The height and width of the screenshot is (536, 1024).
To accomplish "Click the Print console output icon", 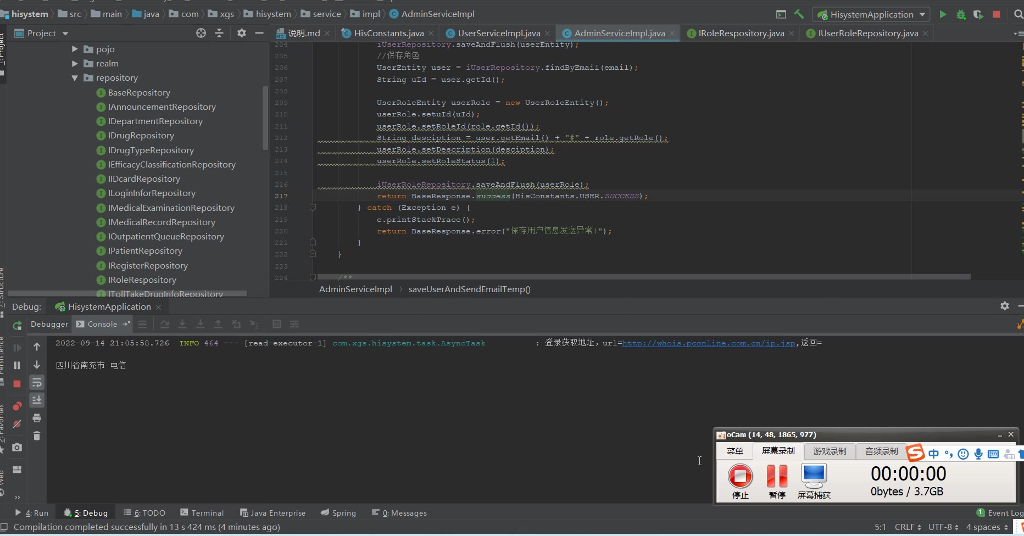I will coord(37,418).
